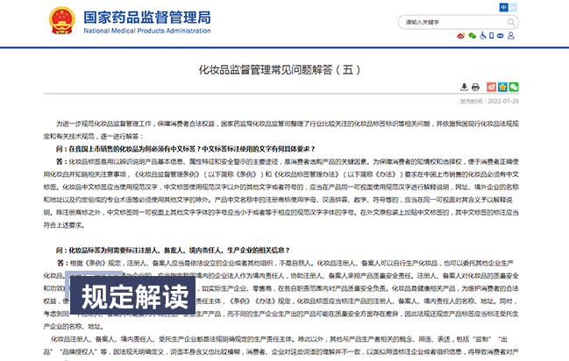Viewport: 569px width, 361px height.
Task: Open the official Weibo header icon
Action: 461,36
